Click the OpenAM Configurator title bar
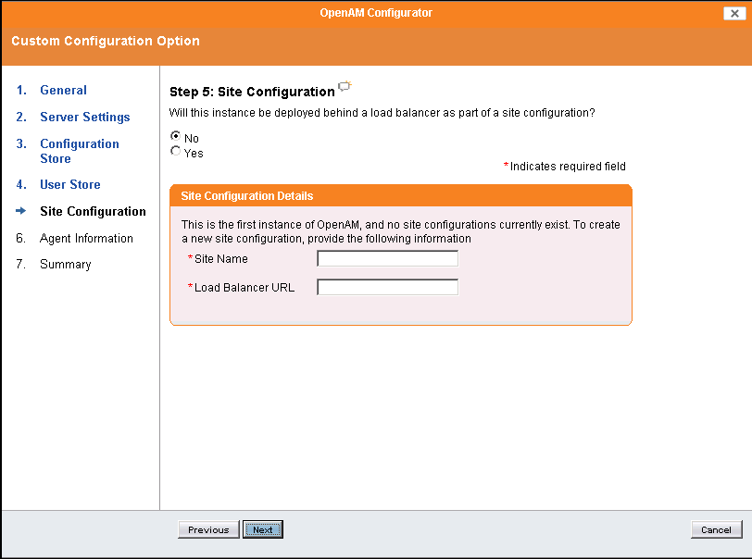This screenshot has height=559, width=752. click(375, 13)
